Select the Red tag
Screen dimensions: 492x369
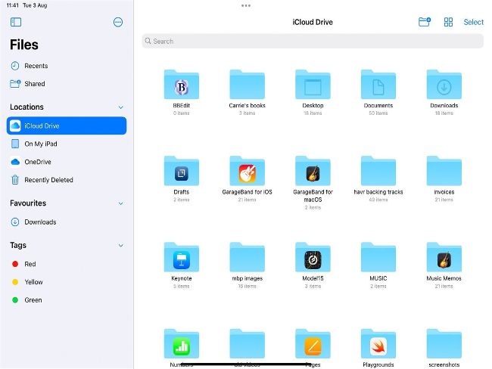(30, 264)
